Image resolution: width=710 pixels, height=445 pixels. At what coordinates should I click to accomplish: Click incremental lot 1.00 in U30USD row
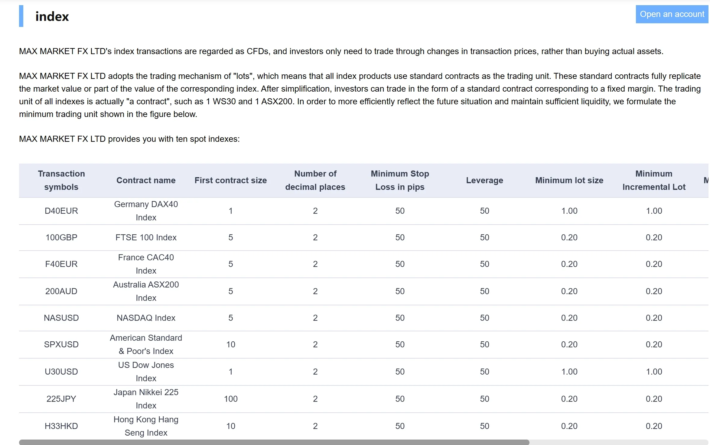[654, 372]
